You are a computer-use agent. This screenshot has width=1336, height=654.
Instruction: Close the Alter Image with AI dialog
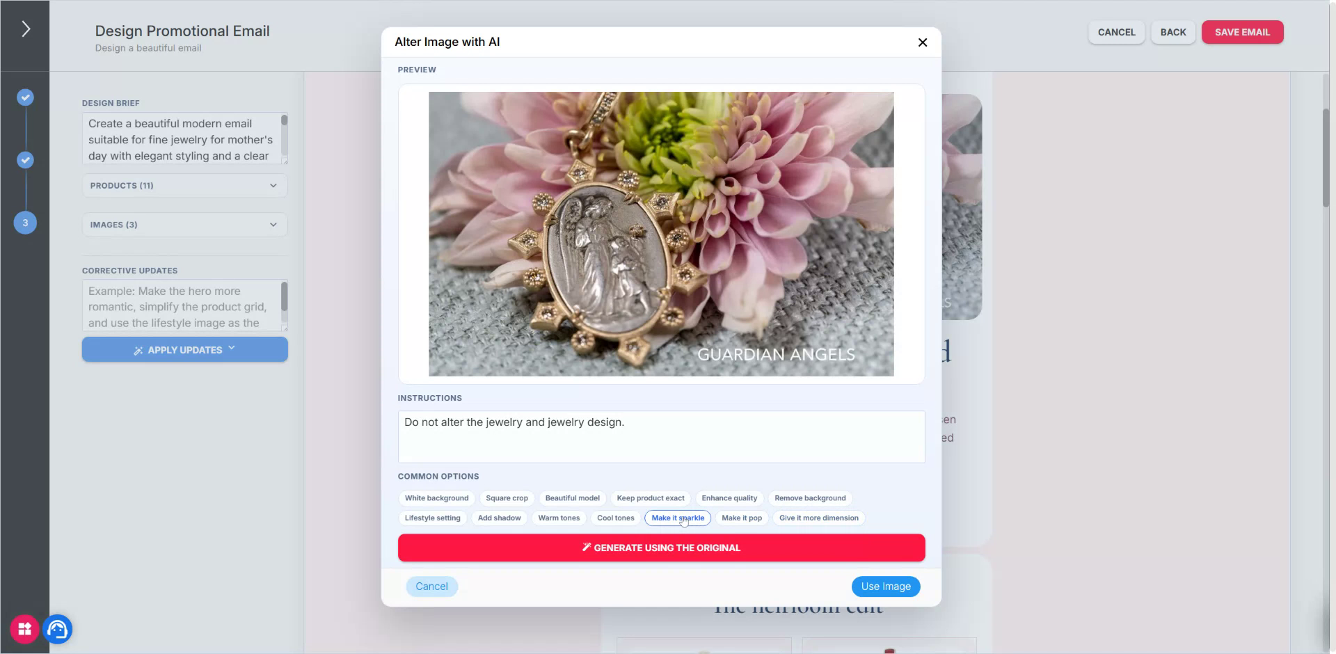point(923,42)
